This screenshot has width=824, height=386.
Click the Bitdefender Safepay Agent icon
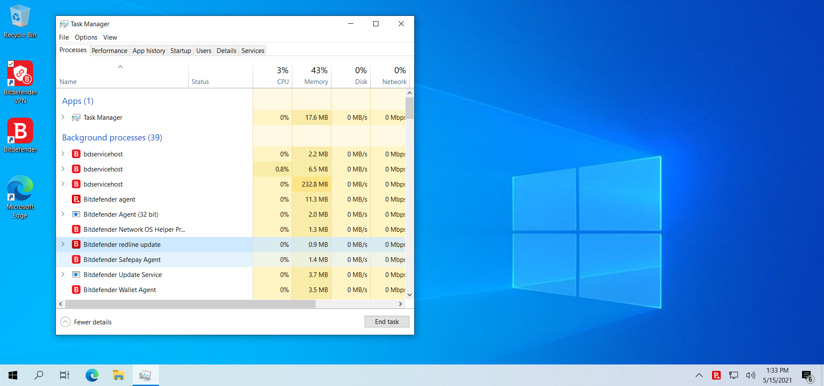76,259
